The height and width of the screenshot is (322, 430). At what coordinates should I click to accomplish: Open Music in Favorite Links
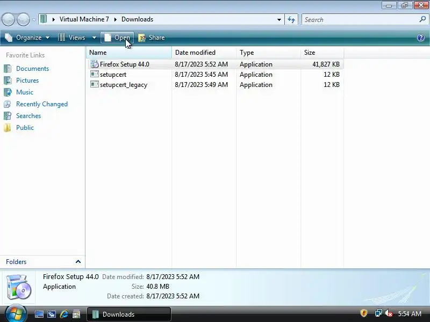25,92
